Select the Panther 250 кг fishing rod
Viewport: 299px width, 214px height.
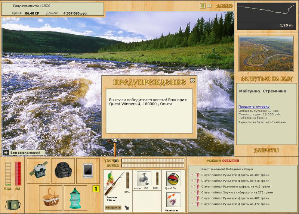(114, 183)
